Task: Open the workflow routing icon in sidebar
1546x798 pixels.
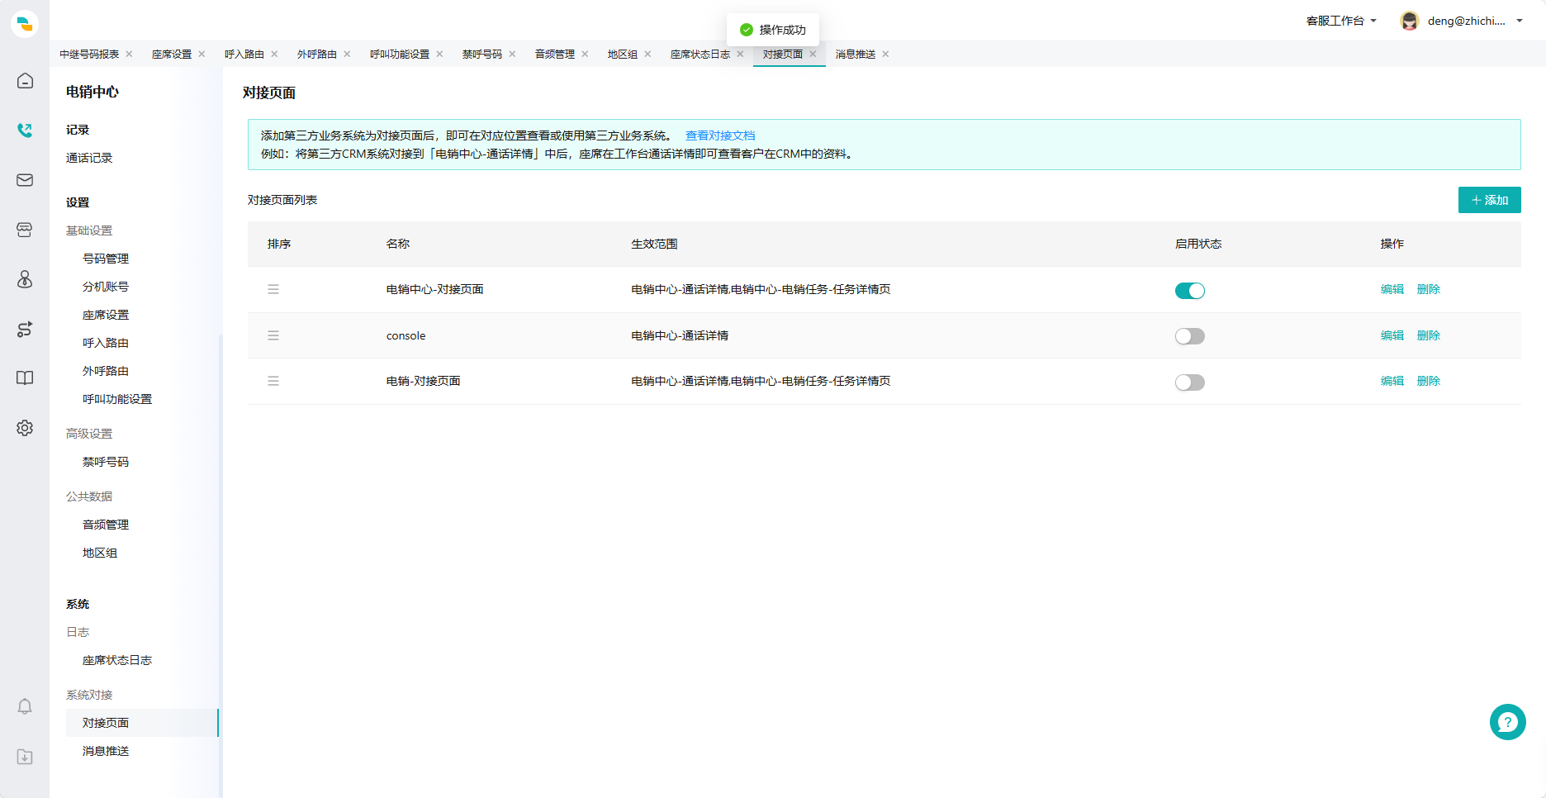Action: click(25, 329)
